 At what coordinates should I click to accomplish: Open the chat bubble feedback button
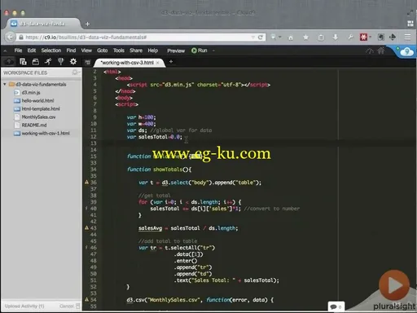336,306
